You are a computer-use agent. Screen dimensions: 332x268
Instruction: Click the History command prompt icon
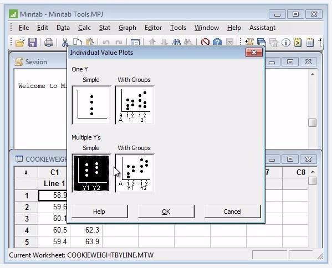click(298, 43)
